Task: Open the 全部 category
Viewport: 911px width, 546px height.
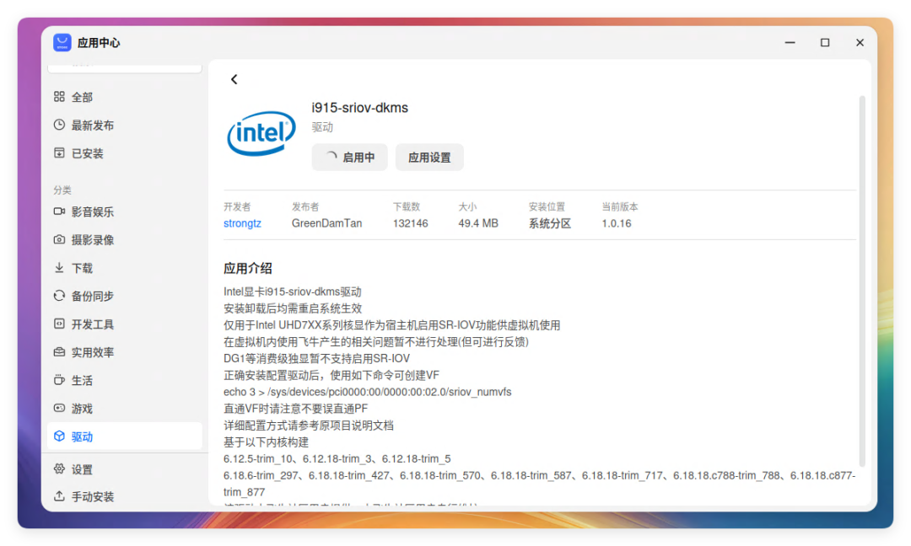Action: click(x=124, y=97)
